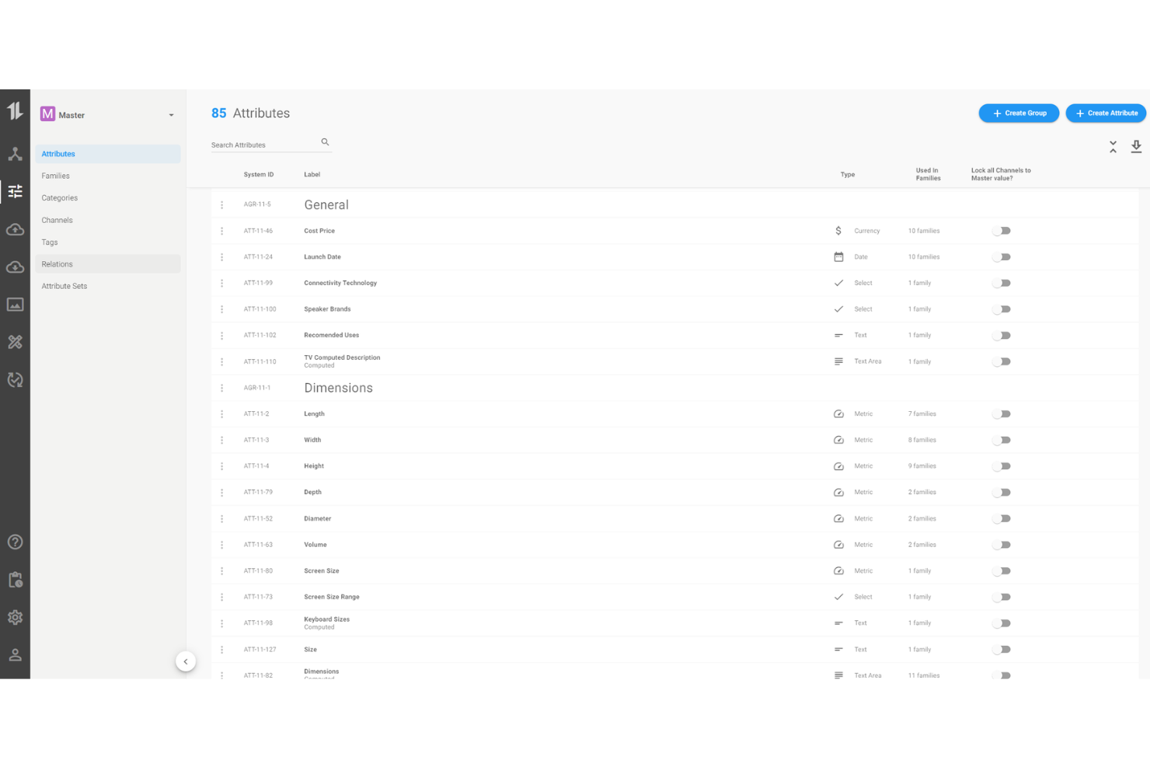Open the crossed tools icon in sidebar
The height and width of the screenshot is (767, 1150).
pyautogui.click(x=15, y=341)
